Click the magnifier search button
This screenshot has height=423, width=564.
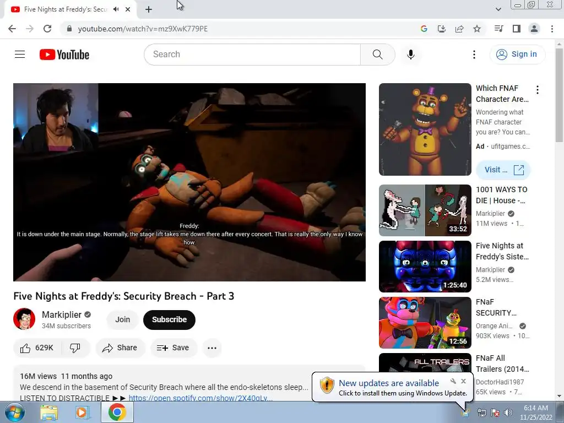point(377,55)
